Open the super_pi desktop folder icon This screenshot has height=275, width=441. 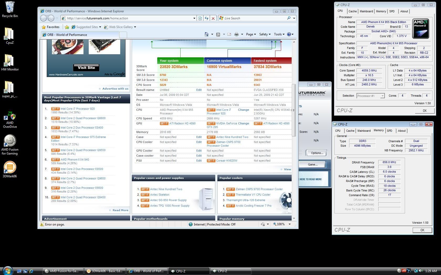tap(10, 89)
